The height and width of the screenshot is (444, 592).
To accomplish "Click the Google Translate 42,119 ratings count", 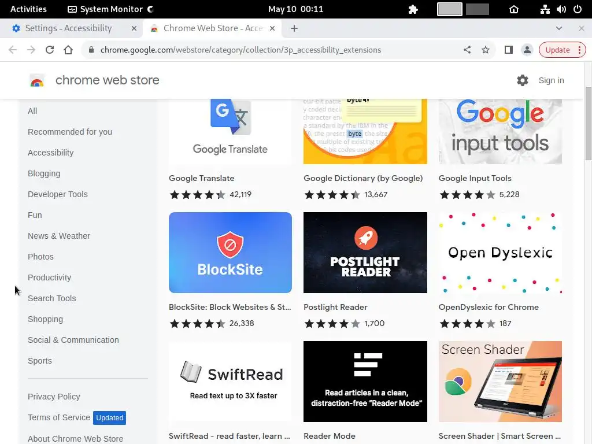I will click(240, 194).
